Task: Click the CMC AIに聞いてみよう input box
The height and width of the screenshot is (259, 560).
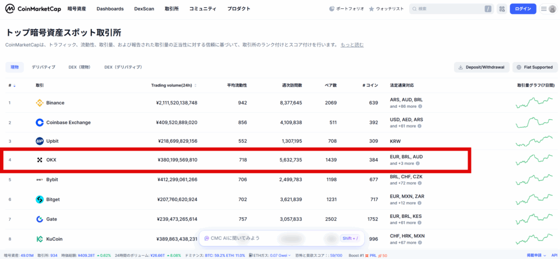Action: click(282, 238)
